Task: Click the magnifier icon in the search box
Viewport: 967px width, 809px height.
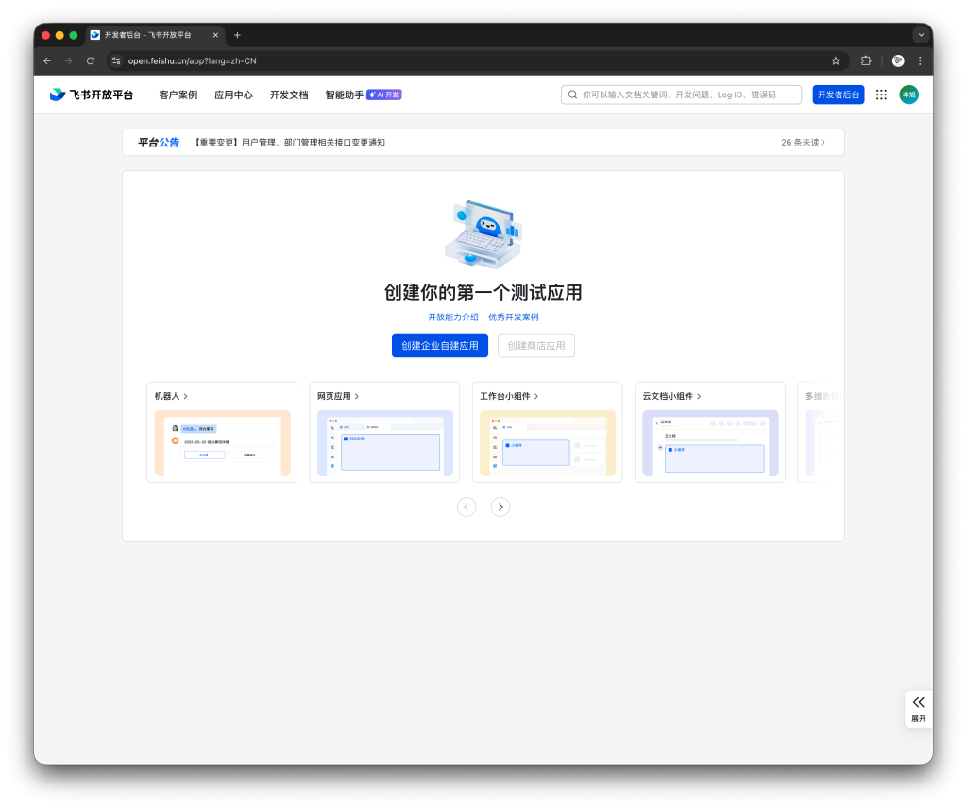Action: pos(572,95)
